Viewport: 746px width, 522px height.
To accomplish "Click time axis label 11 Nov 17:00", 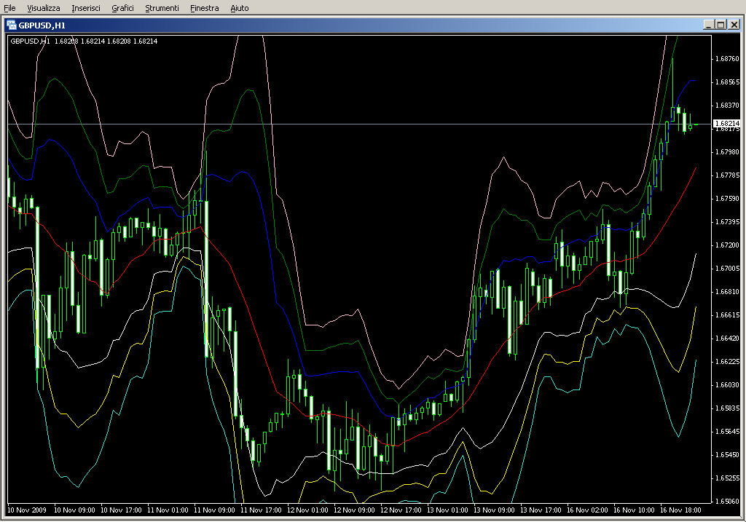I will point(262,510).
